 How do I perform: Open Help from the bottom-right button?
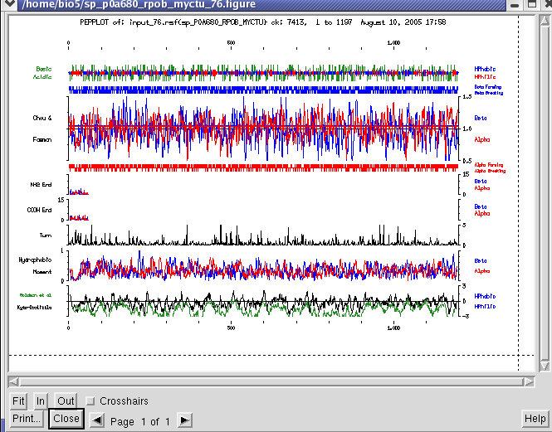(x=535, y=420)
